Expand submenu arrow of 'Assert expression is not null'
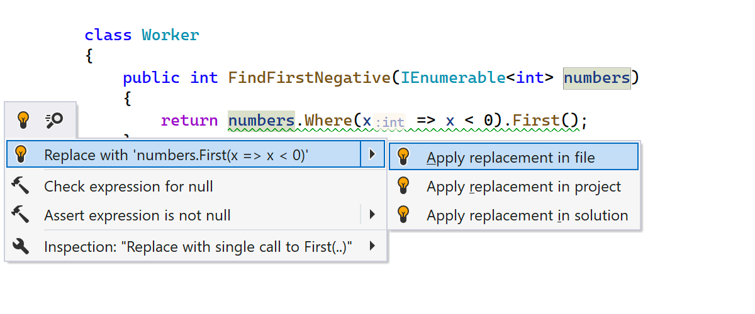This screenshot has width=755, height=314. click(372, 215)
